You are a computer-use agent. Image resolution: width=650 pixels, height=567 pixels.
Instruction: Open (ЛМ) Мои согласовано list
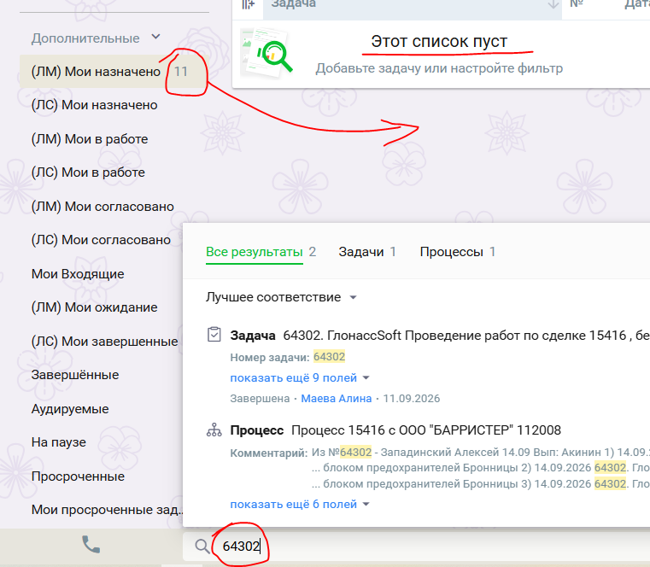point(102,207)
